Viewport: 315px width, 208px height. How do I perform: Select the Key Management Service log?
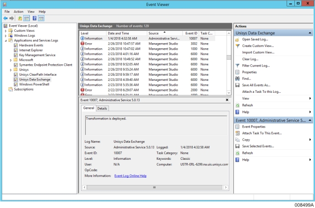[37, 55]
